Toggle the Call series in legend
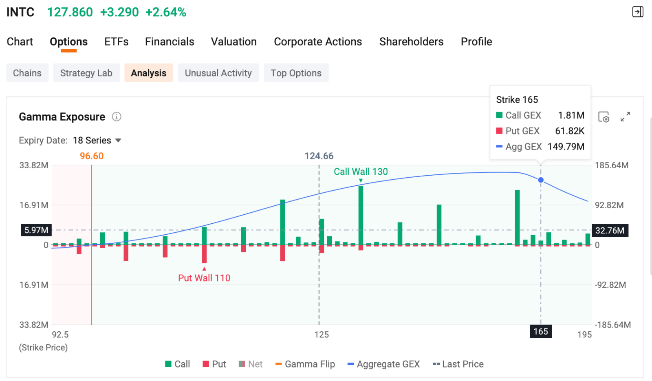 178,364
